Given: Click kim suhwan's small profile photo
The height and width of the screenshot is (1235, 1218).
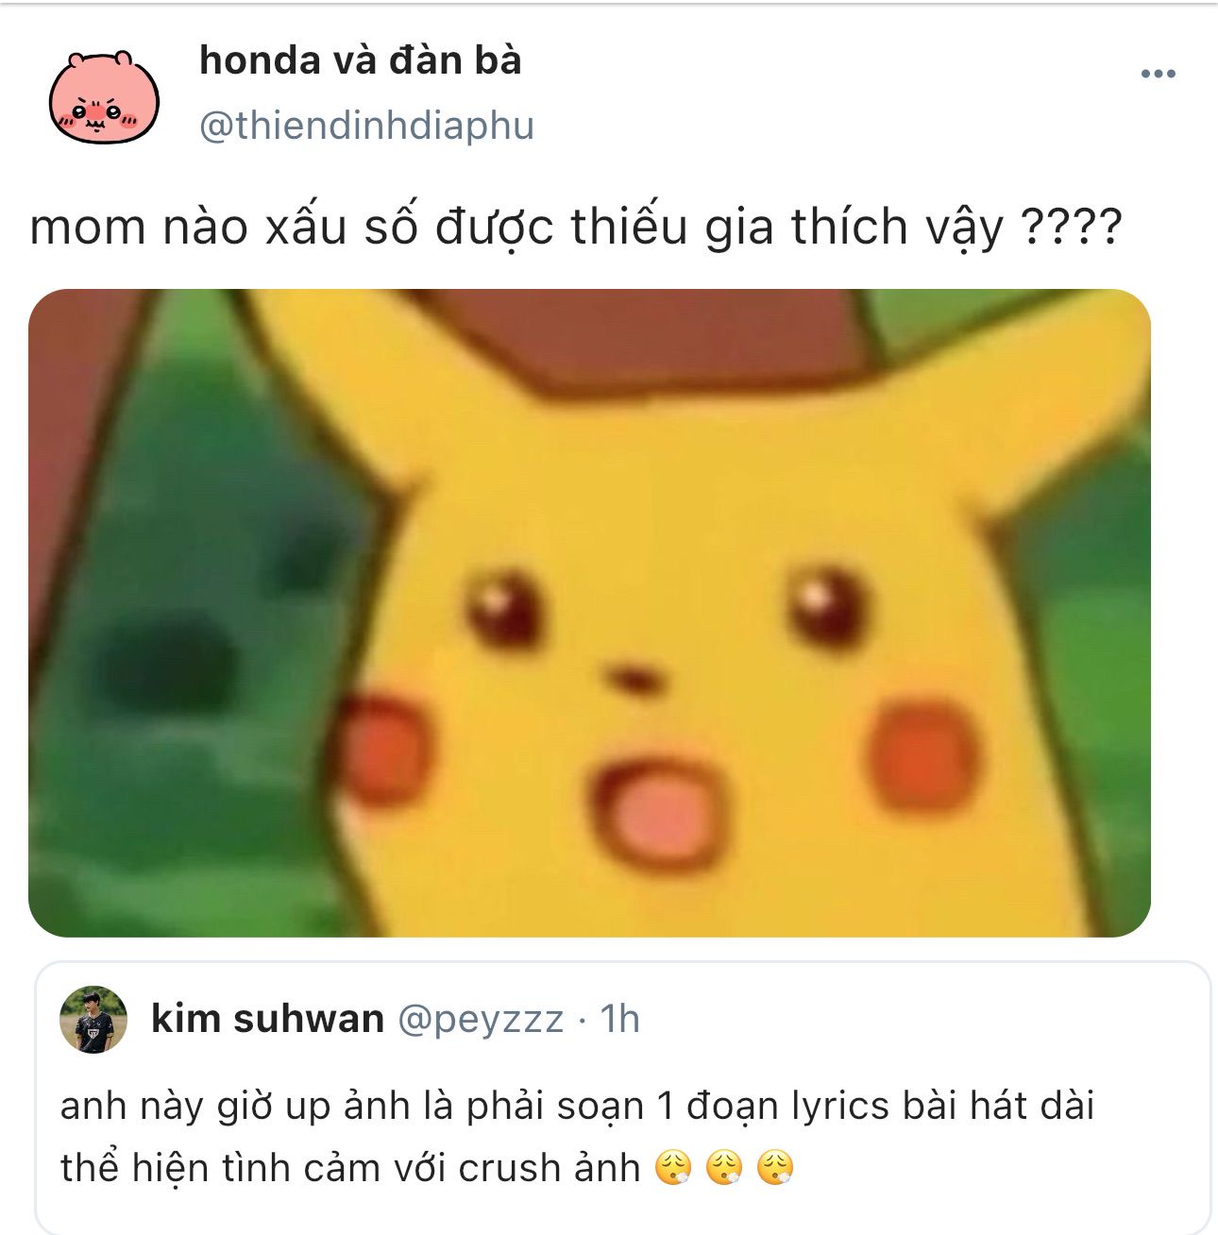Looking at the screenshot, I should click(93, 1020).
